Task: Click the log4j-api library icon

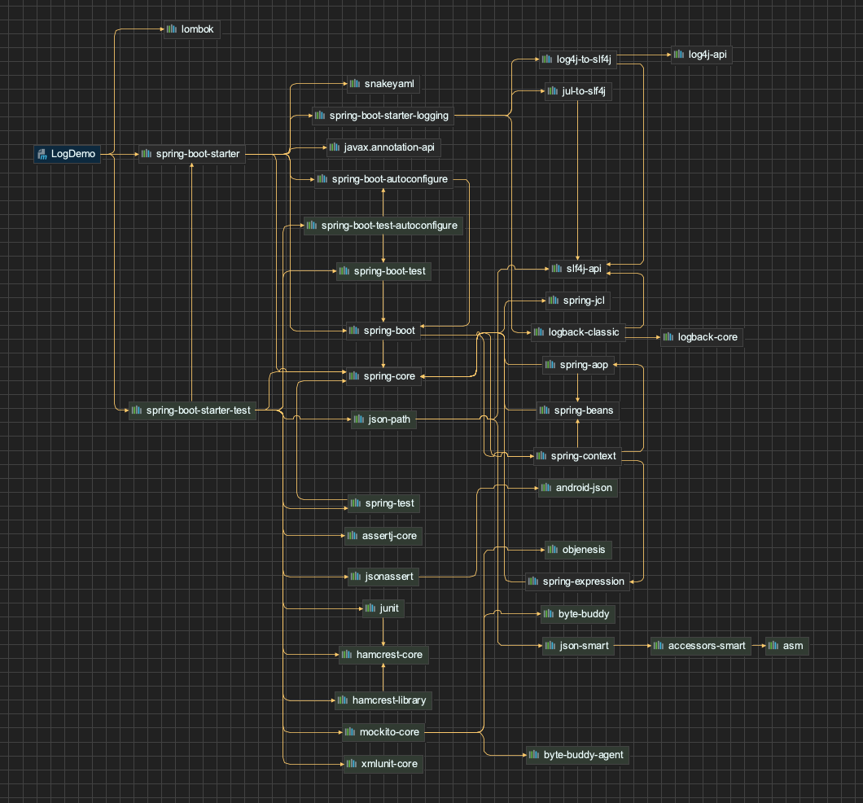Action: click(679, 55)
